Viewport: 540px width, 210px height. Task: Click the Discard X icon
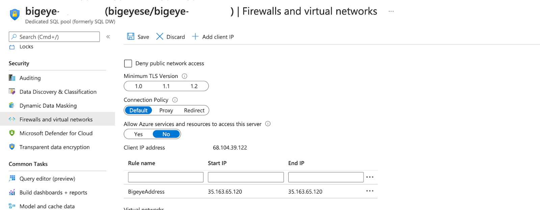160,37
